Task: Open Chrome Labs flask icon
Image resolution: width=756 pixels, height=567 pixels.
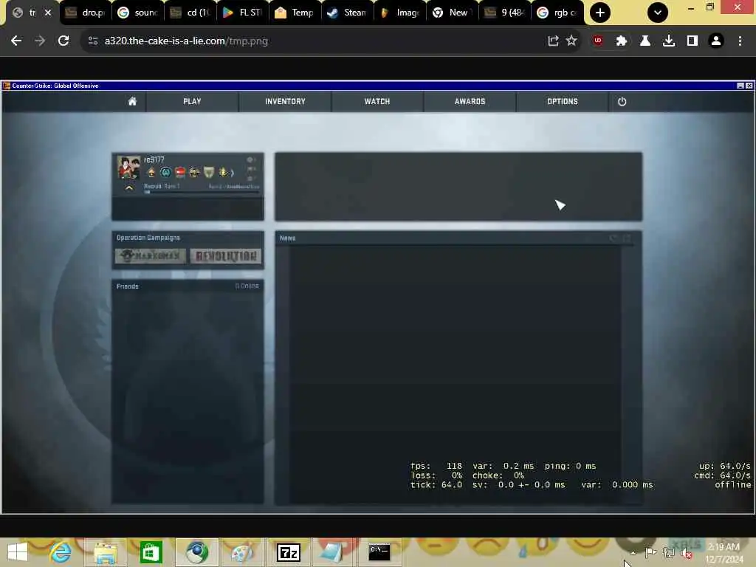Action: tap(645, 41)
